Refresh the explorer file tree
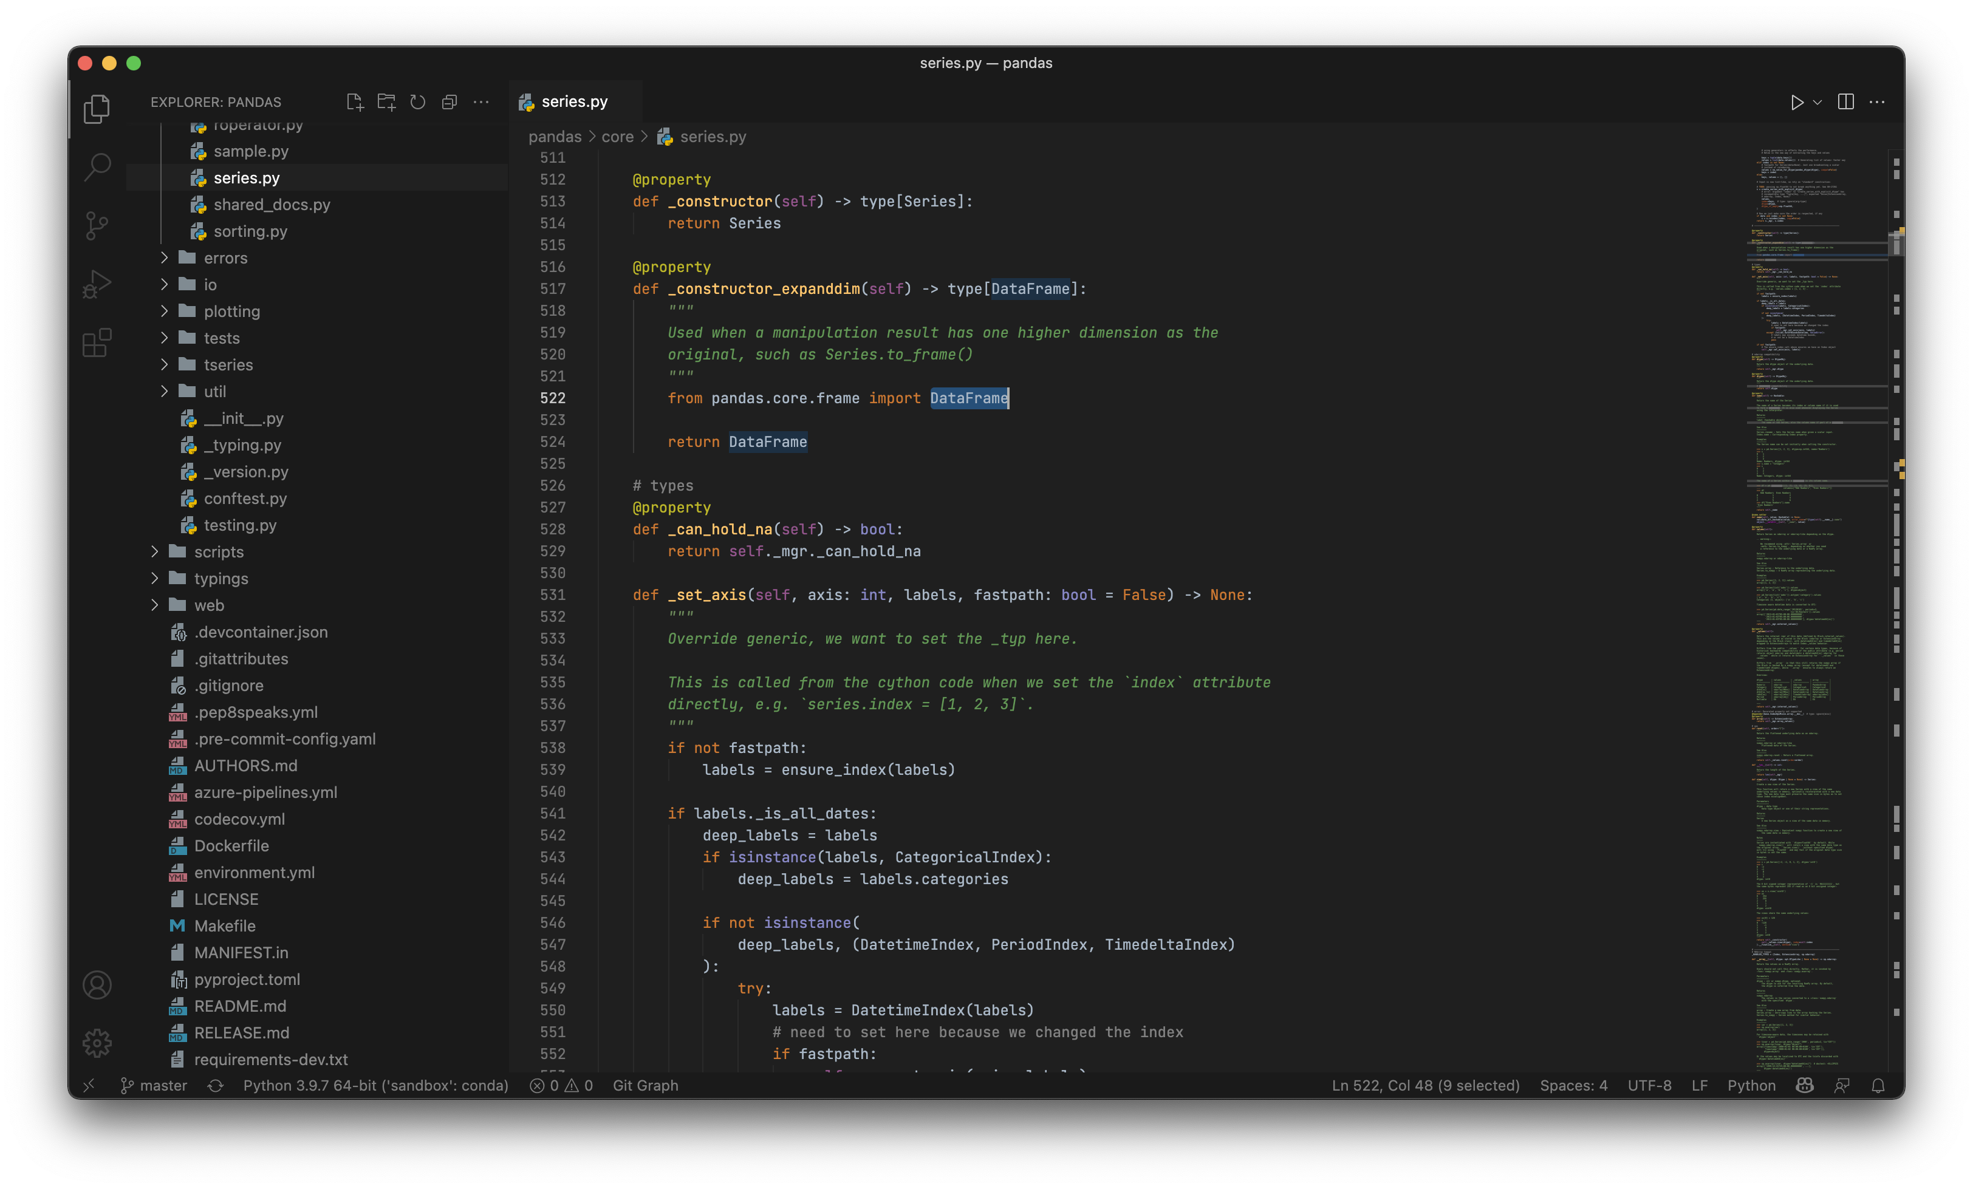This screenshot has height=1189, width=1973. coord(418,101)
